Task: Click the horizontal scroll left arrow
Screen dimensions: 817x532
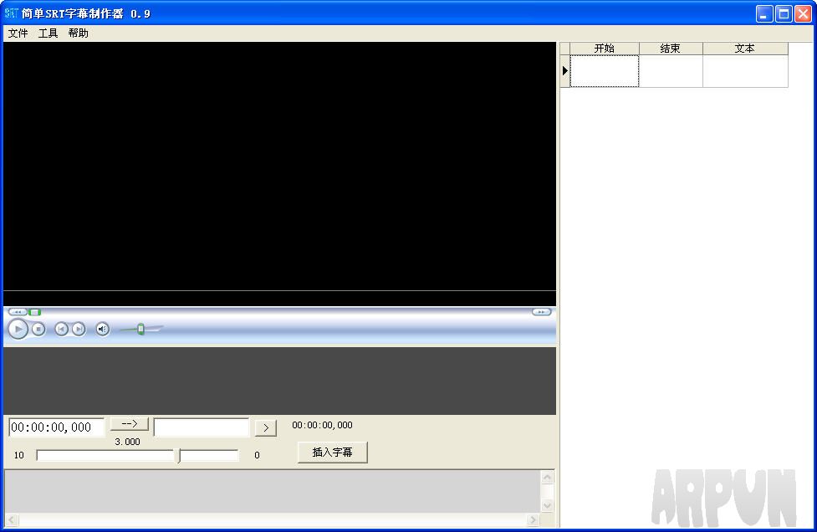Action: click(12, 519)
